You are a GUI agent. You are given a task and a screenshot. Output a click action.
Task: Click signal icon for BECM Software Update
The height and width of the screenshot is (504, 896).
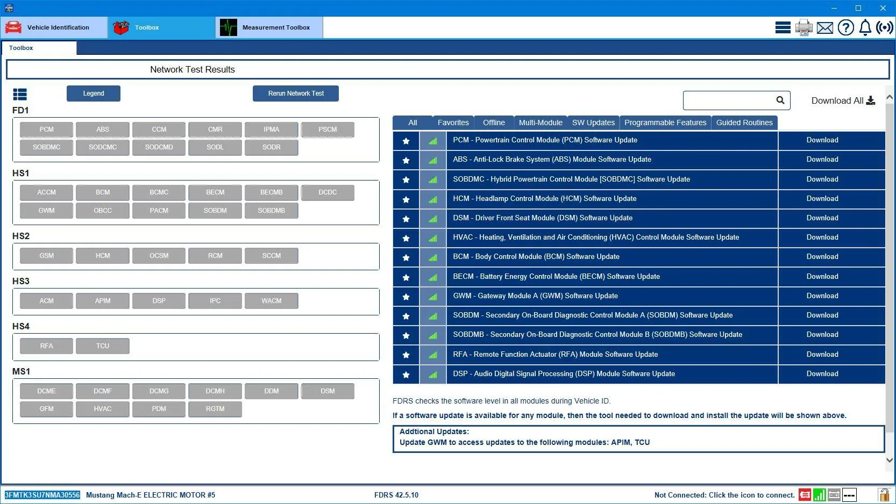[433, 277]
